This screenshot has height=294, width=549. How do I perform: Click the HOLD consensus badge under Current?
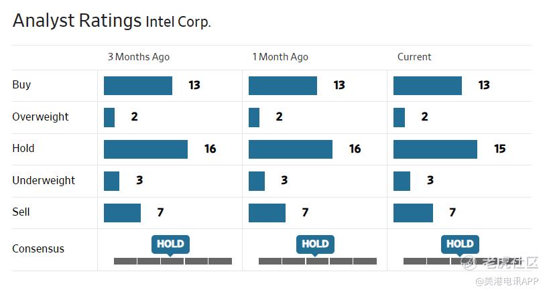pos(460,244)
